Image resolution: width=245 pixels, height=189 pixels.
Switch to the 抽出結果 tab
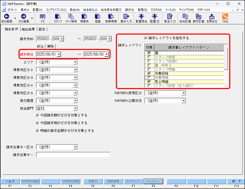28,29
